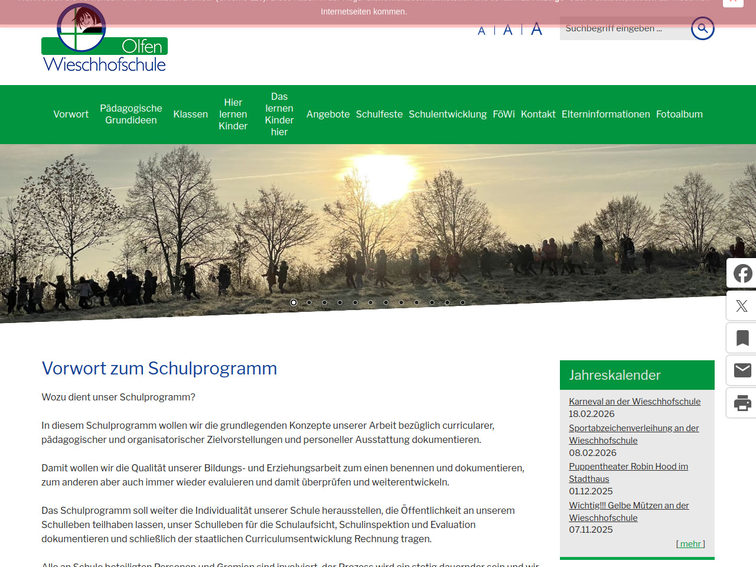Click the mehr link in Jahreskalender
This screenshot has width=756, height=567.
coord(690,544)
